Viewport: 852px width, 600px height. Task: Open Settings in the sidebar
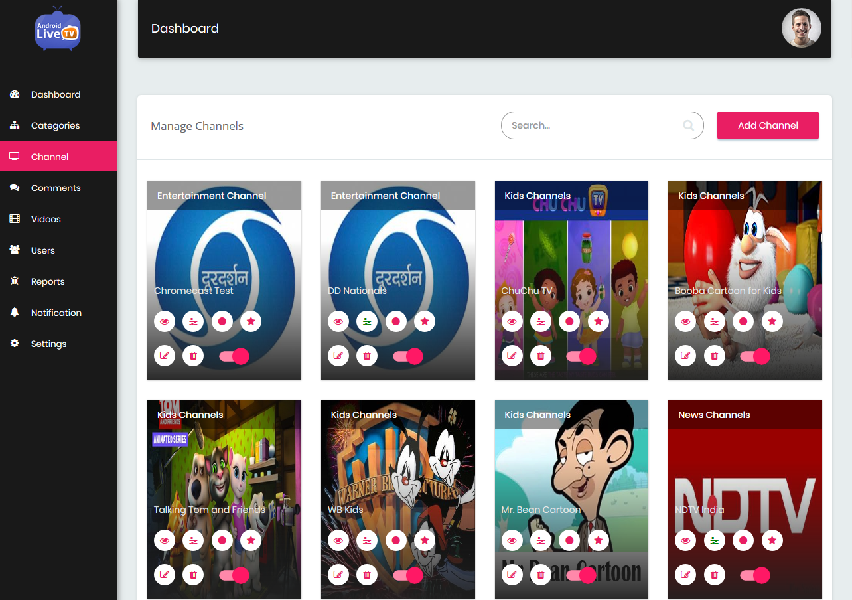(x=58, y=344)
